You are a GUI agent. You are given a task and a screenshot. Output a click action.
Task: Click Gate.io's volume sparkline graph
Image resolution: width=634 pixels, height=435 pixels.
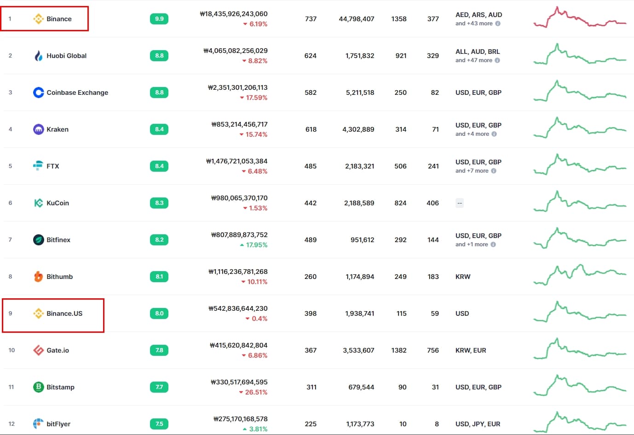point(580,349)
